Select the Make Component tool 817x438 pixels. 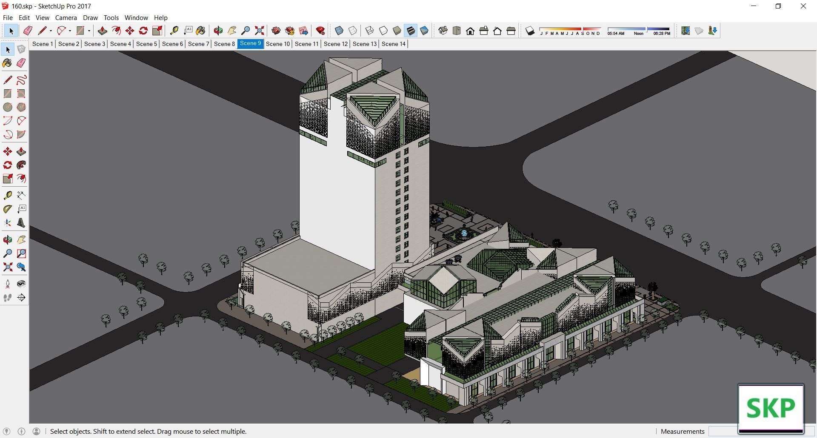click(x=21, y=49)
